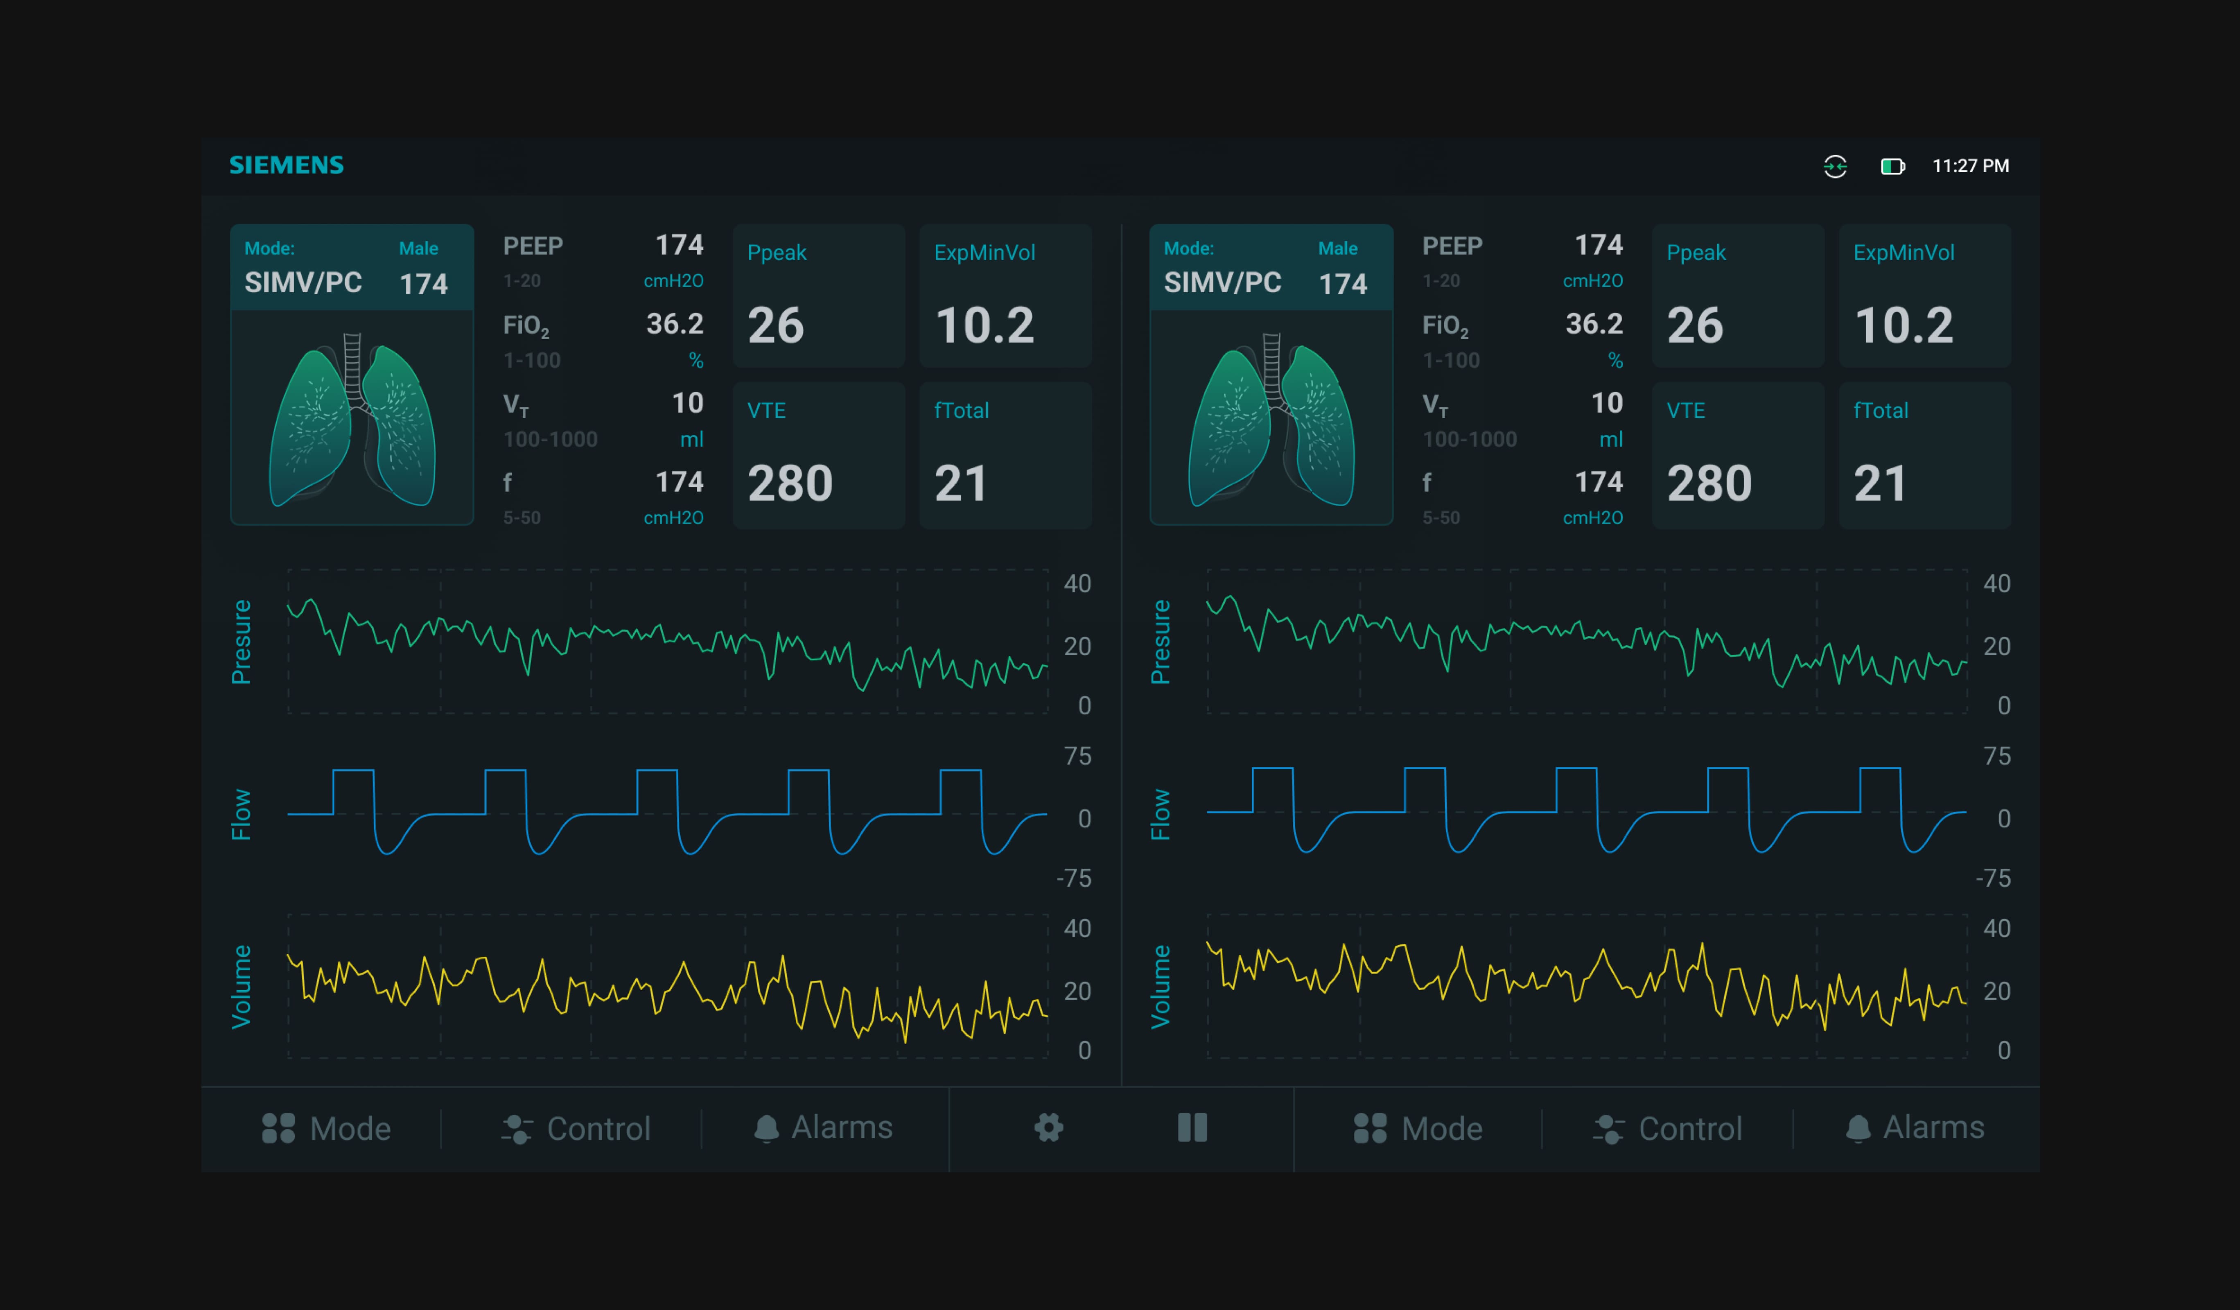Click the left Presure waveform graph
Image resolution: width=2240 pixels, height=1310 pixels.
point(668,641)
